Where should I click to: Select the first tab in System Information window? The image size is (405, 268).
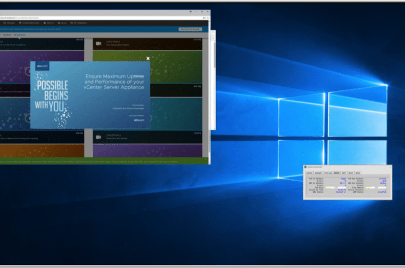click(x=309, y=173)
